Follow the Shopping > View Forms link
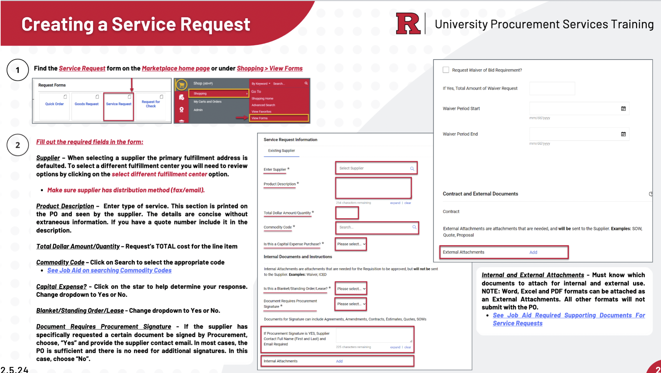The width and height of the screenshot is (661, 373). click(270, 68)
